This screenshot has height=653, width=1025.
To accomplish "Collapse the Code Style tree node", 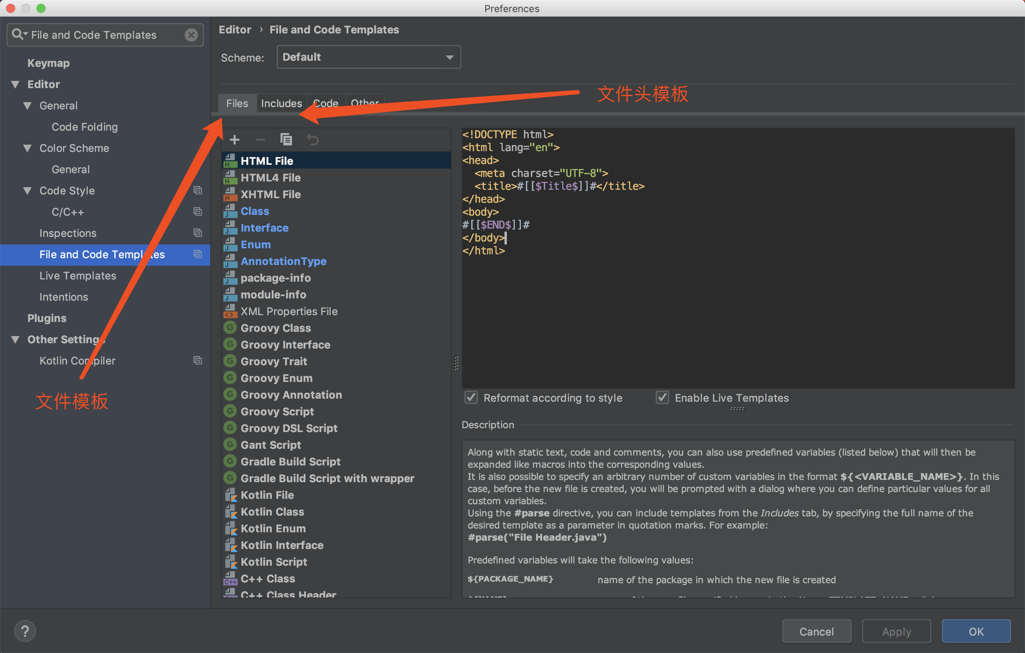I will pos(27,191).
